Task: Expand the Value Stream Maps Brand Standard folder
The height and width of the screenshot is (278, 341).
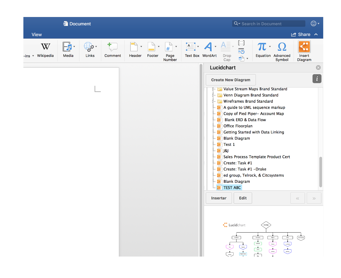Action: (x=213, y=89)
